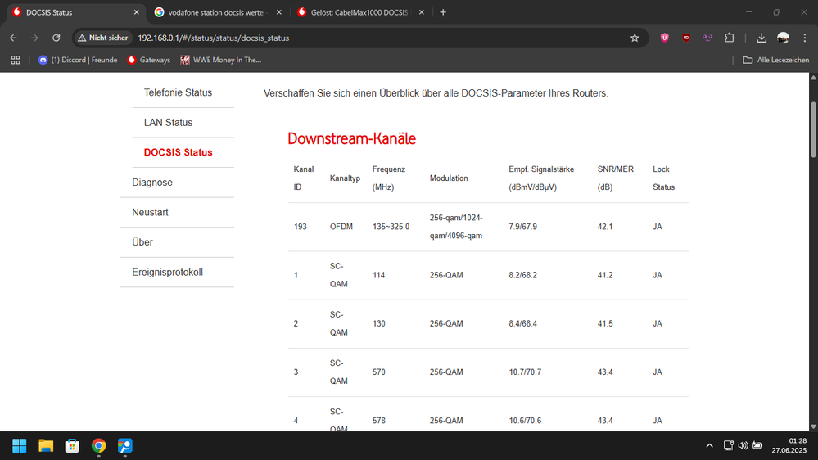Screen dimensions: 818x460
Task: Click the 'Downstream-Kanäle' heading
Action: [351, 138]
